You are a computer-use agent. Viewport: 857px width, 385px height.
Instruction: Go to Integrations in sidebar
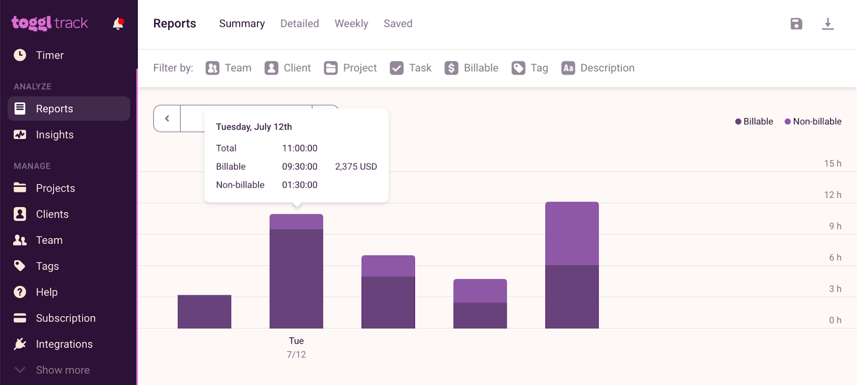(x=64, y=344)
